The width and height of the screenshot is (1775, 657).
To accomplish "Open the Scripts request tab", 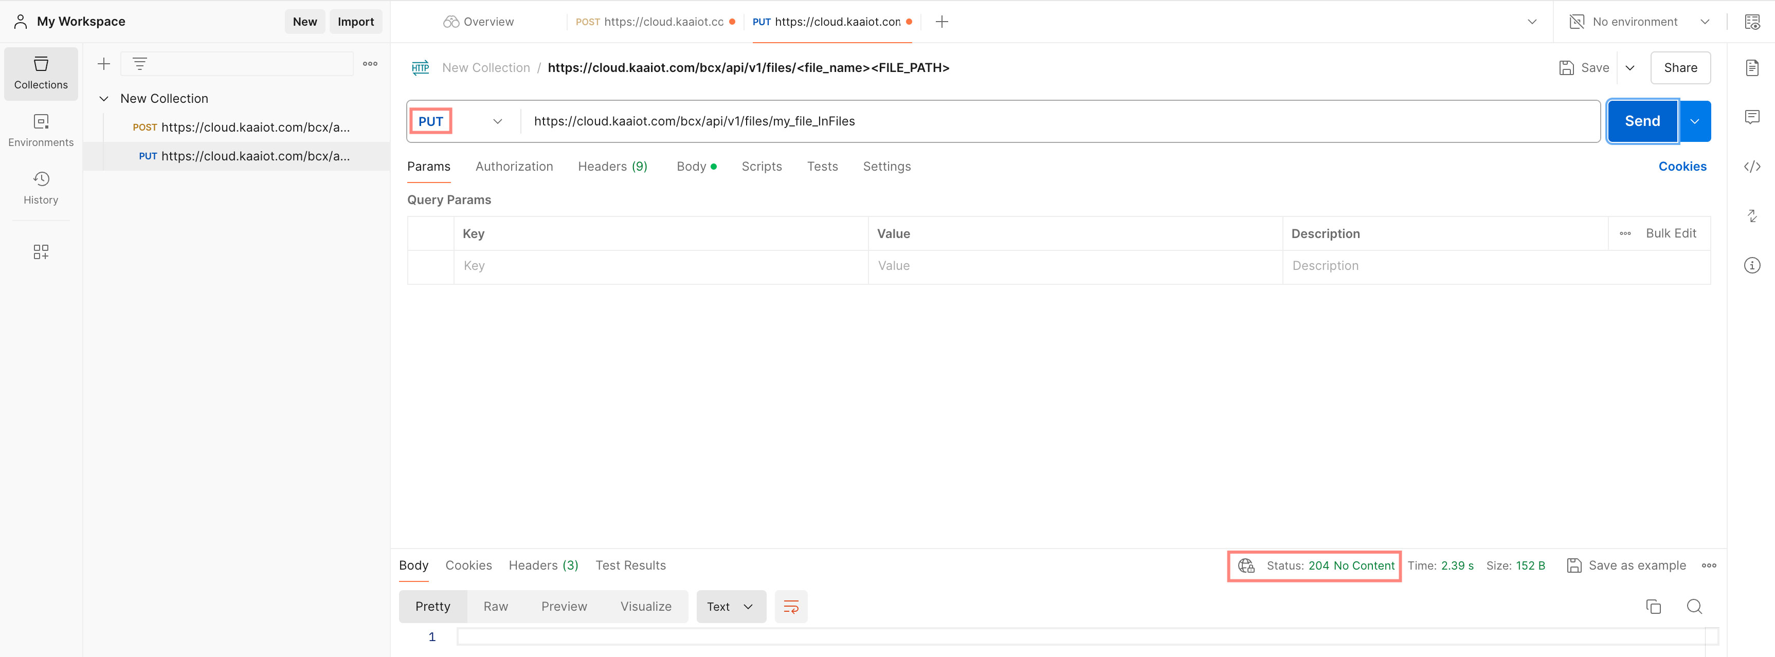I will click(762, 167).
